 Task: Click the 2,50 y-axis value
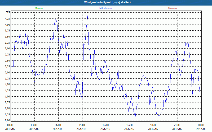[7, 60]
